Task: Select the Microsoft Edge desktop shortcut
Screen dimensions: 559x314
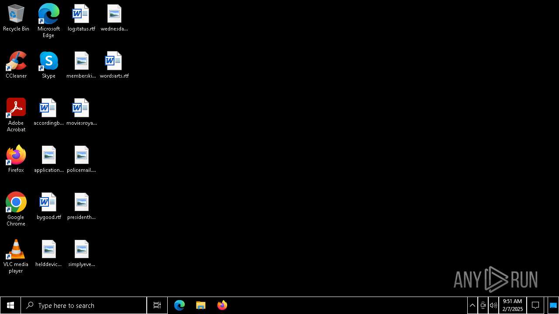Action: 48,21
